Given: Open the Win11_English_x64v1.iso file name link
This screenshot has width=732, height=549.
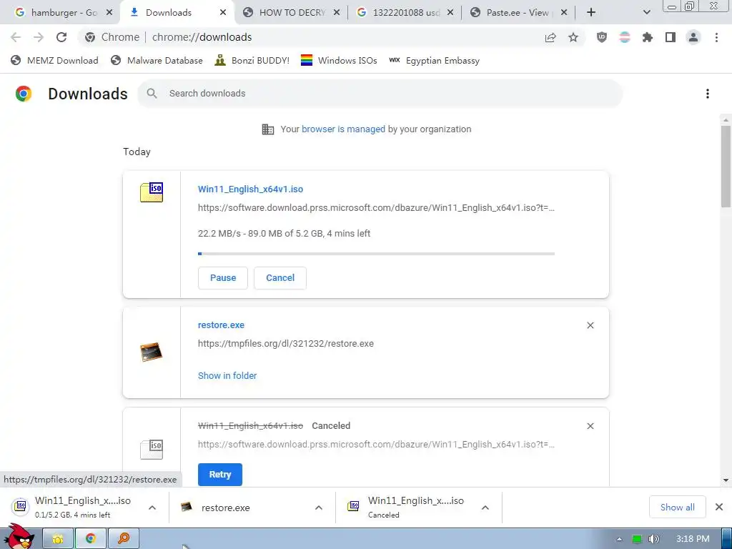Looking at the screenshot, I should click(x=251, y=189).
